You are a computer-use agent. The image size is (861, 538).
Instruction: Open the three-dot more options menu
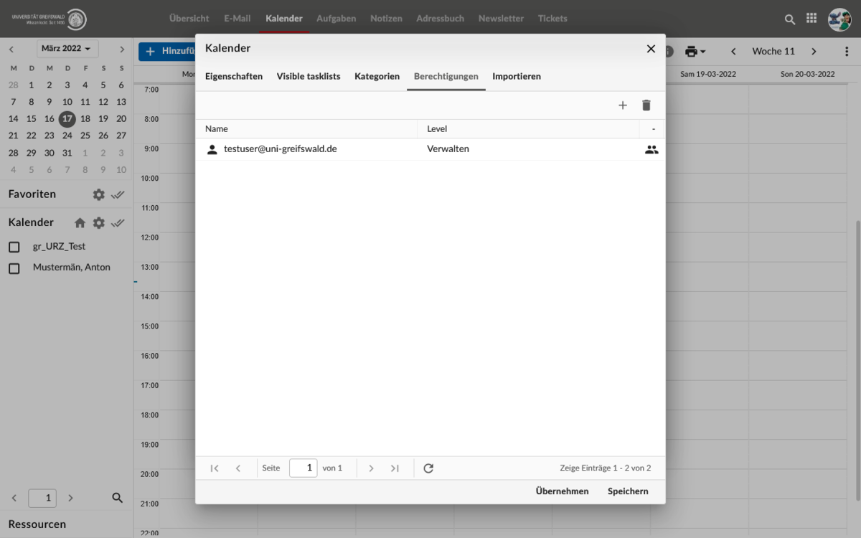click(847, 52)
